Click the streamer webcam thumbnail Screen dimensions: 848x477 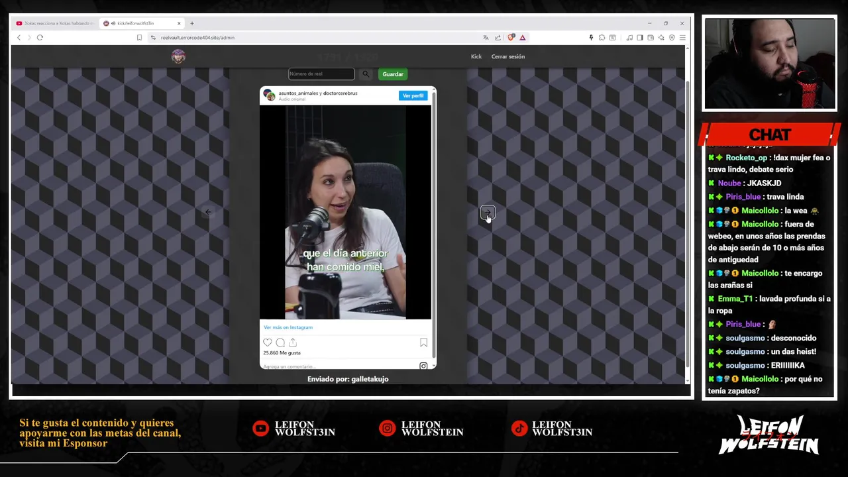(770, 64)
